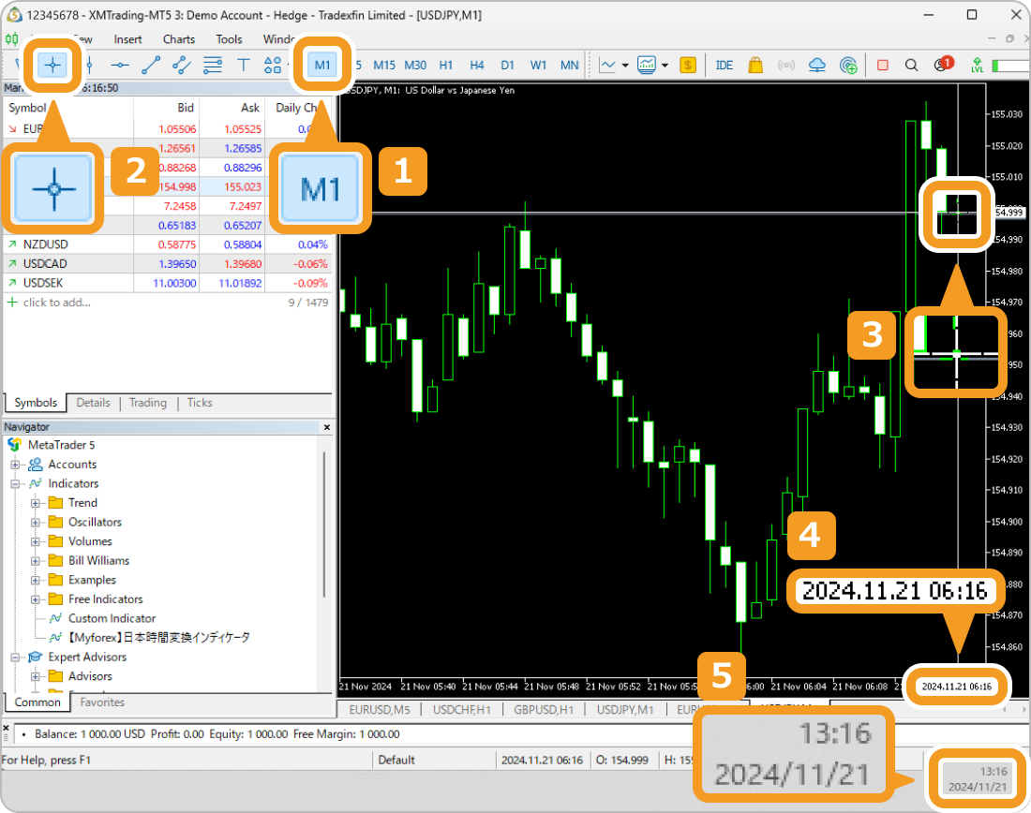Open the USDCHF,H1 chart tab
Viewport: 1031px width, 813px height.
tap(461, 710)
